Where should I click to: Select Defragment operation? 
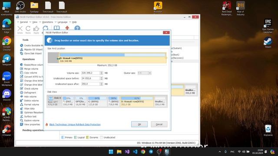pyautogui.click(x=28, y=93)
